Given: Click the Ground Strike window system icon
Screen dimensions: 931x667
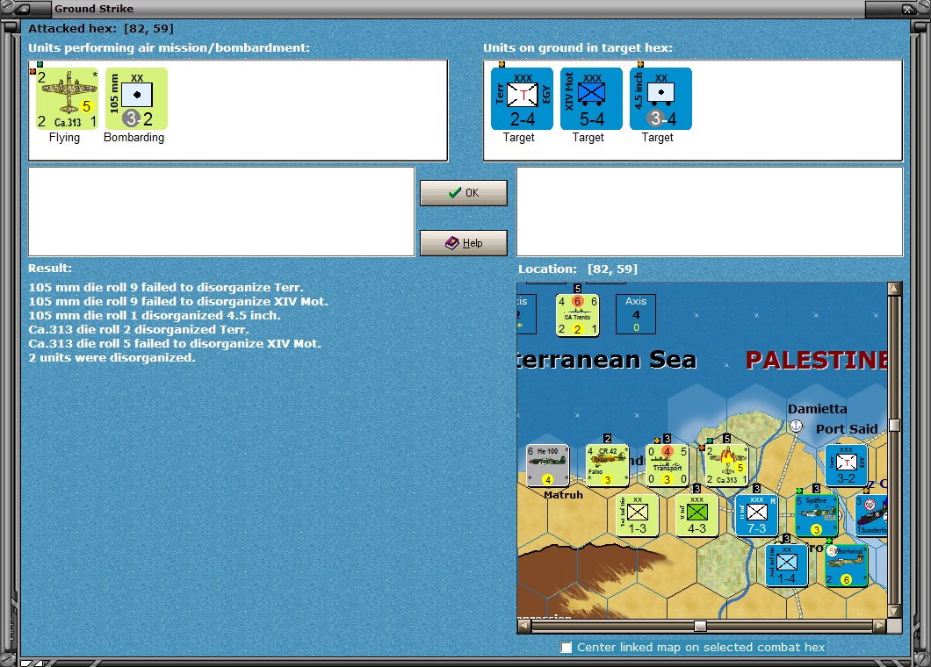Looking at the screenshot, I should click(x=23, y=8).
